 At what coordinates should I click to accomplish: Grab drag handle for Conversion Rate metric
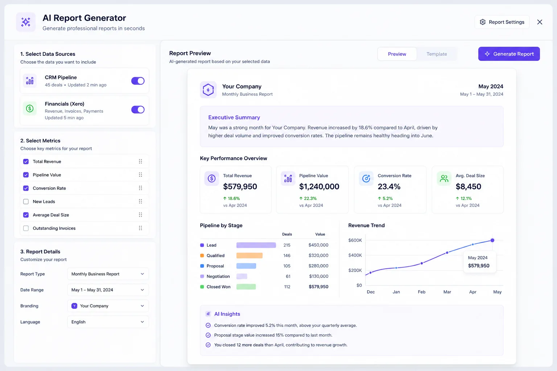[x=140, y=188]
